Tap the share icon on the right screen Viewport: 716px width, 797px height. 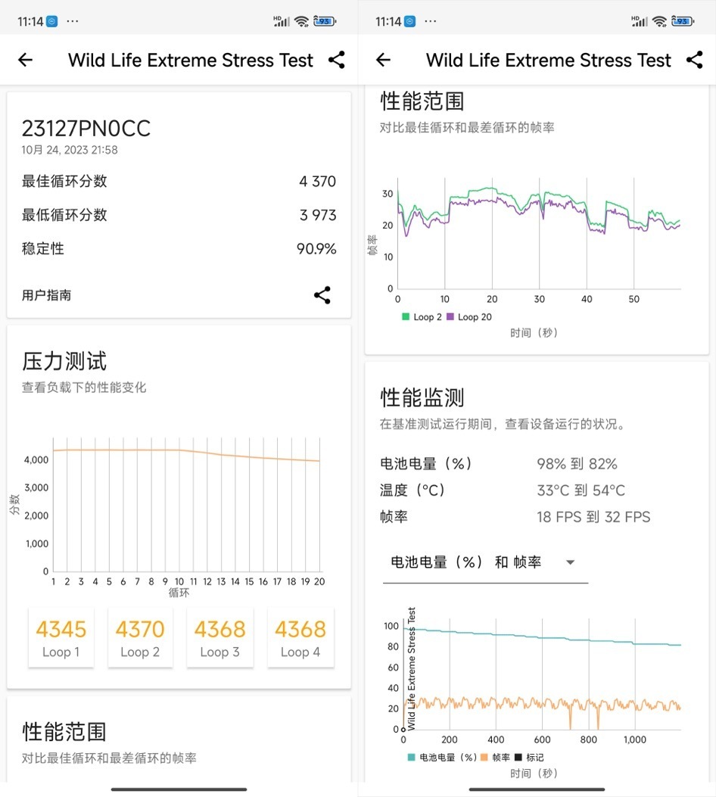pos(695,60)
